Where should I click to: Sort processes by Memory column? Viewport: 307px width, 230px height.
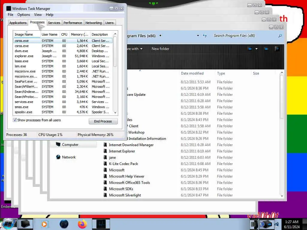click(79, 34)
